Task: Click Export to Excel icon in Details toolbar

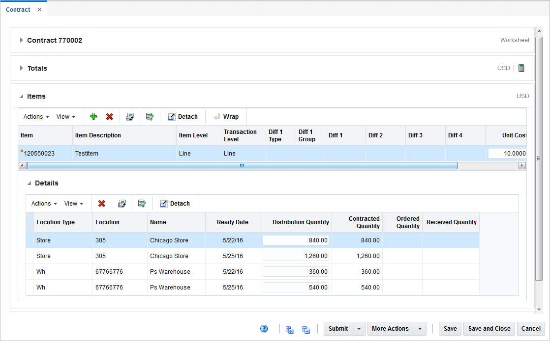Action: click(x=122, y=204)
